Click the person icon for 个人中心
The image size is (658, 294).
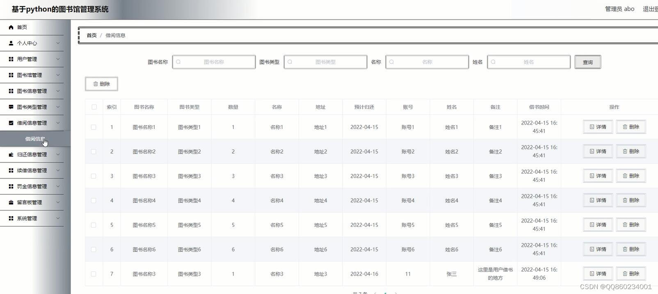[x=11, y=43]
